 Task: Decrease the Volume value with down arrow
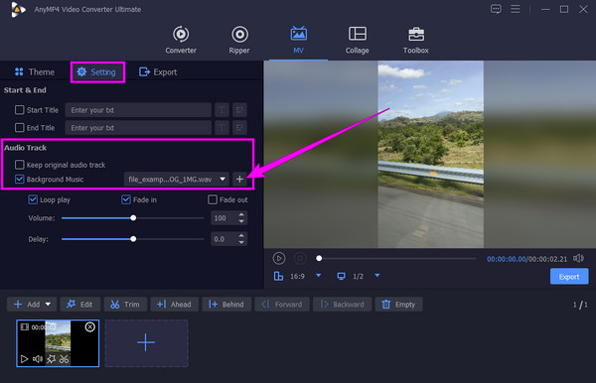point(241,221)
